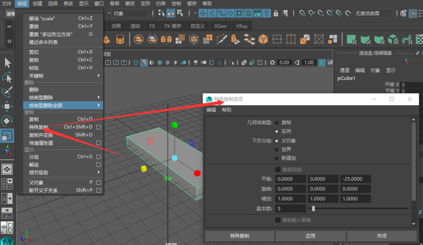Image resolution: width=423 pixels, height=245 pixels.
Task: Activate the Lasso Select tool
Action: 8,78
